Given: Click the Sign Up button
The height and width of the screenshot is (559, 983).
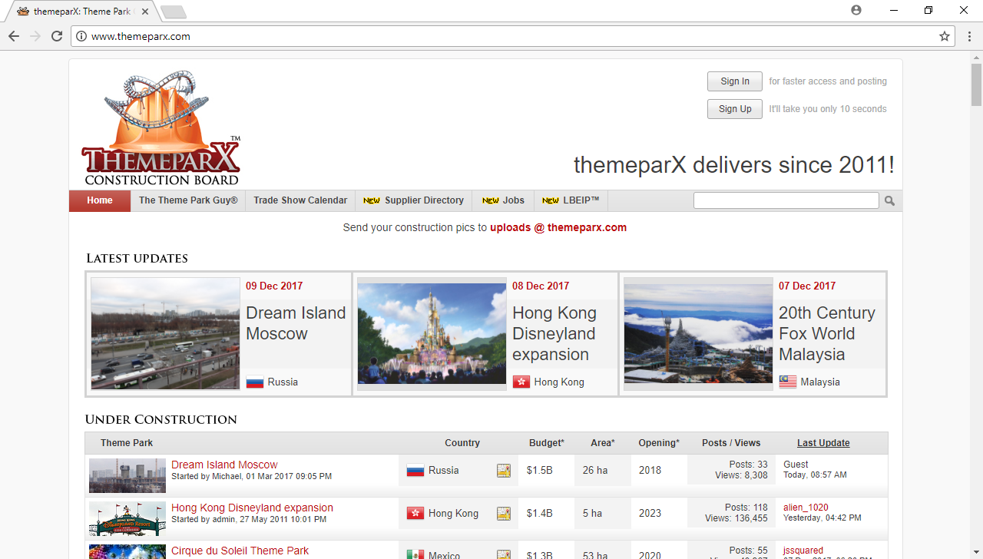Looking at the screenshot, I should click(x=735, y=109).
